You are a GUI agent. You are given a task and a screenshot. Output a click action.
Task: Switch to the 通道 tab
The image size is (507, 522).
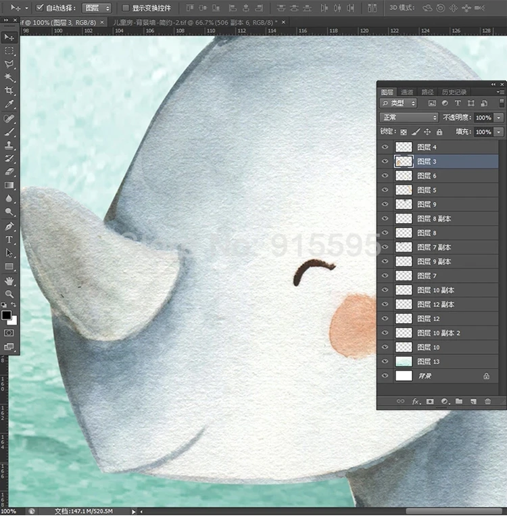coord(407,92)
